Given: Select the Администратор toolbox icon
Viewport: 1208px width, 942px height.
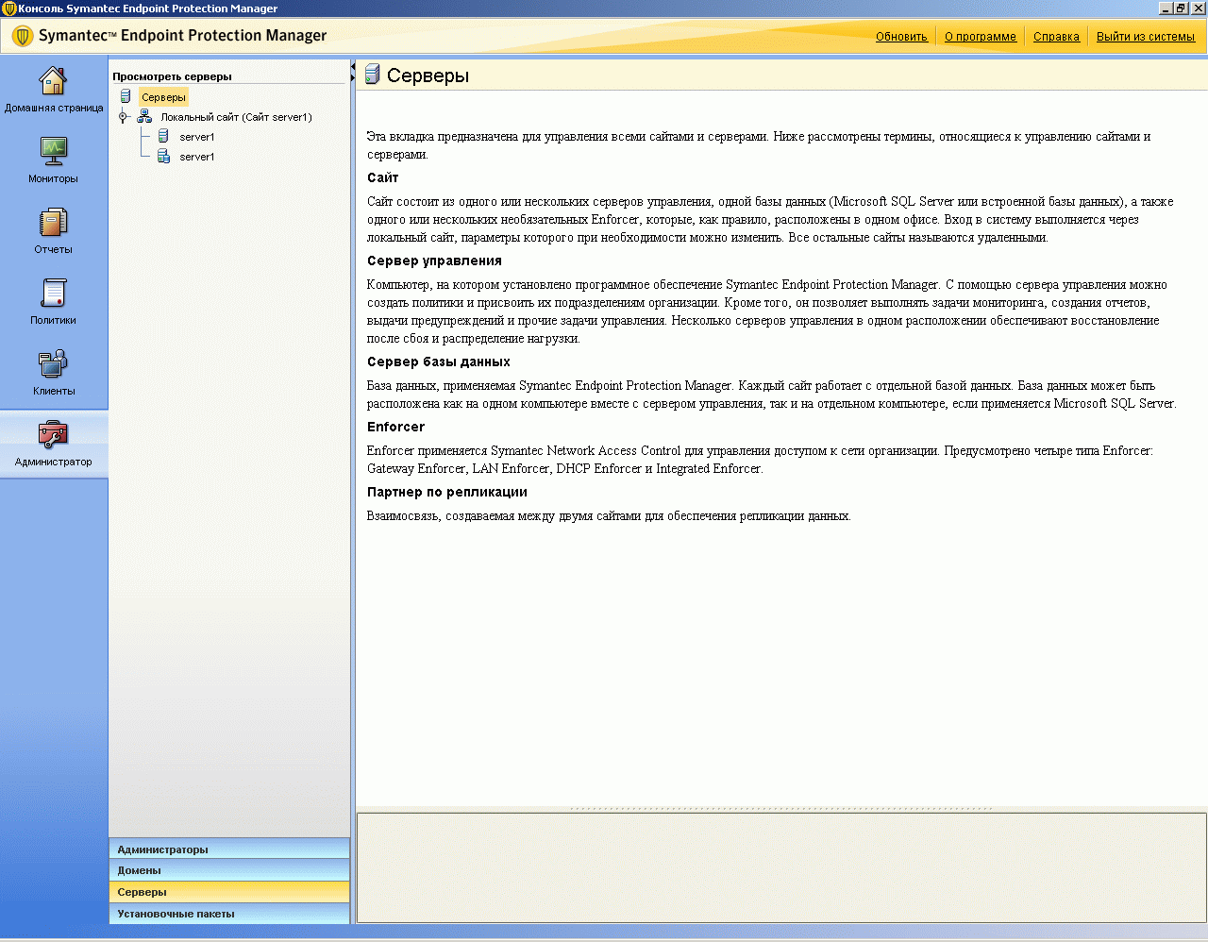Looking at the screenshot, I should coord(53,434).
